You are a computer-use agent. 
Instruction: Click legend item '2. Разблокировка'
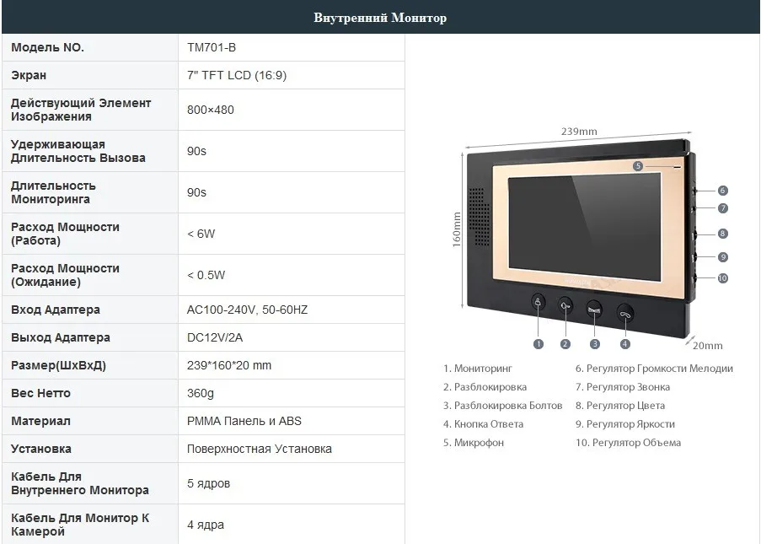tap(485, 387)
